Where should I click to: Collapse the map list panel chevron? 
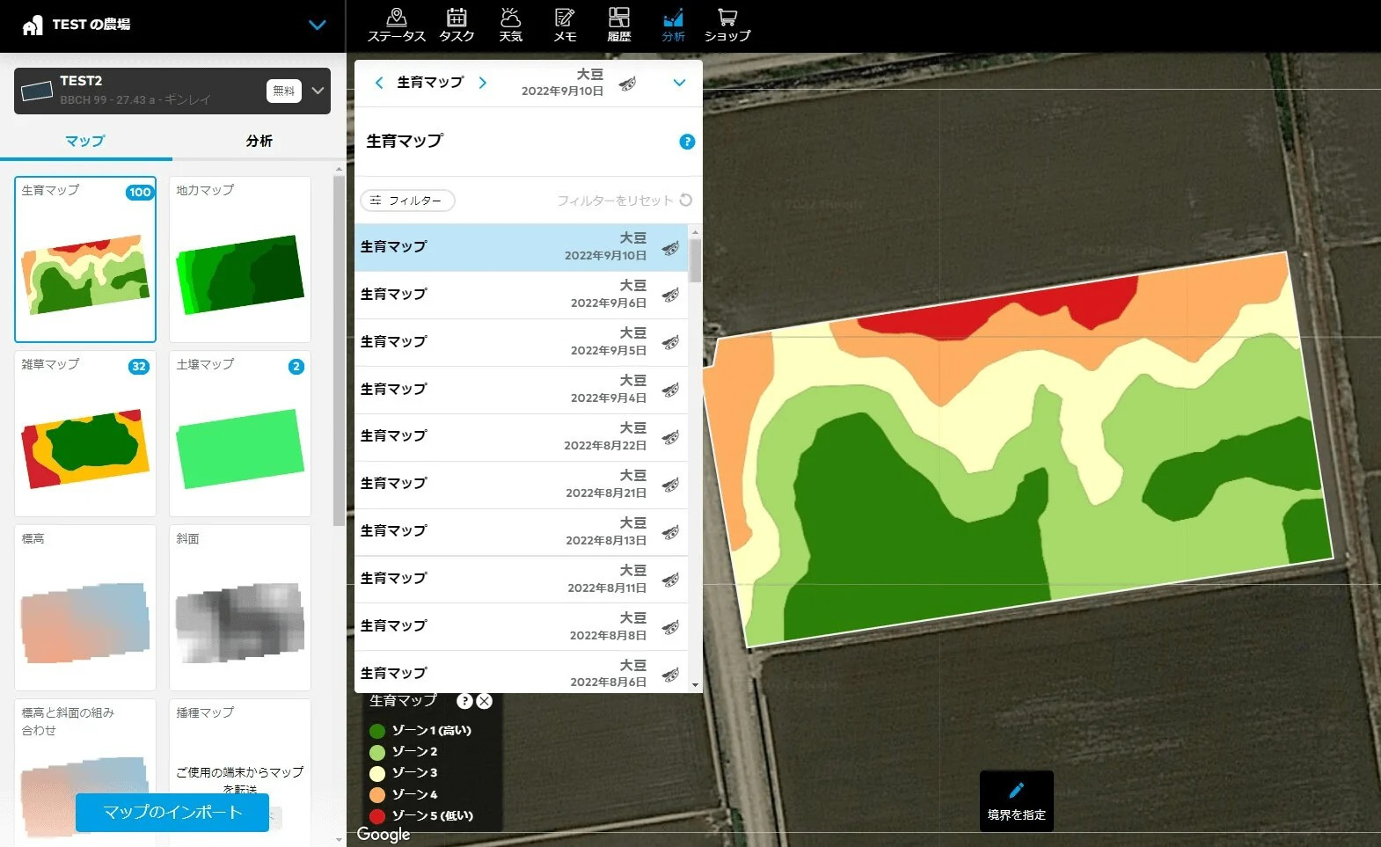click(679, 83)
